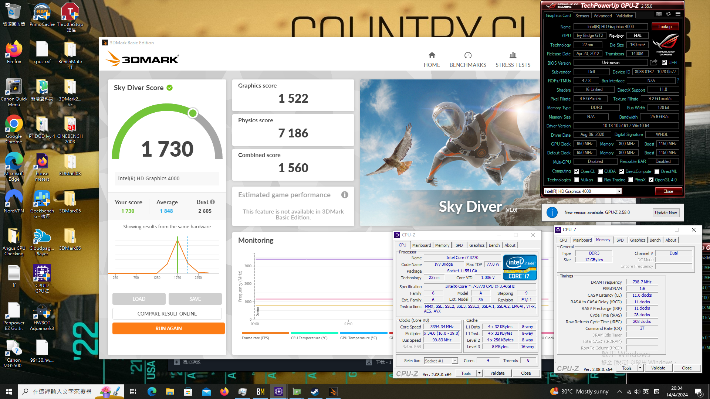Toggle the DirectCompute checkbox
Screen dimensions: 710x399
point(622,171)
